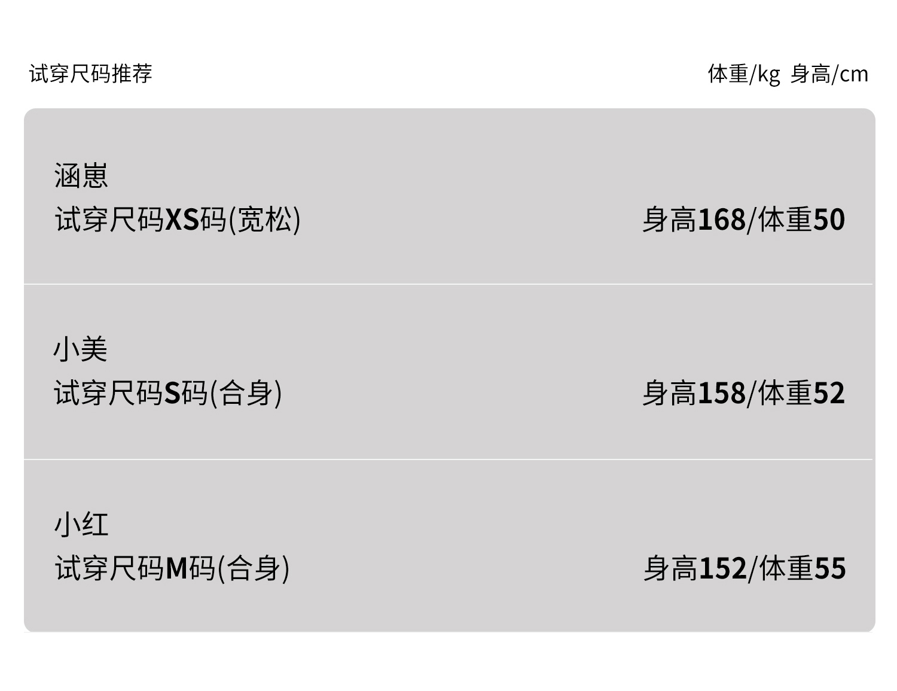Click the weight value 52
Screen dimensions: 897x691
[829, 393]
